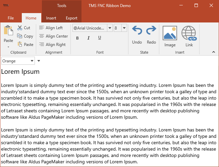
Task: Click the Align Center button
Action: [53, 36]
